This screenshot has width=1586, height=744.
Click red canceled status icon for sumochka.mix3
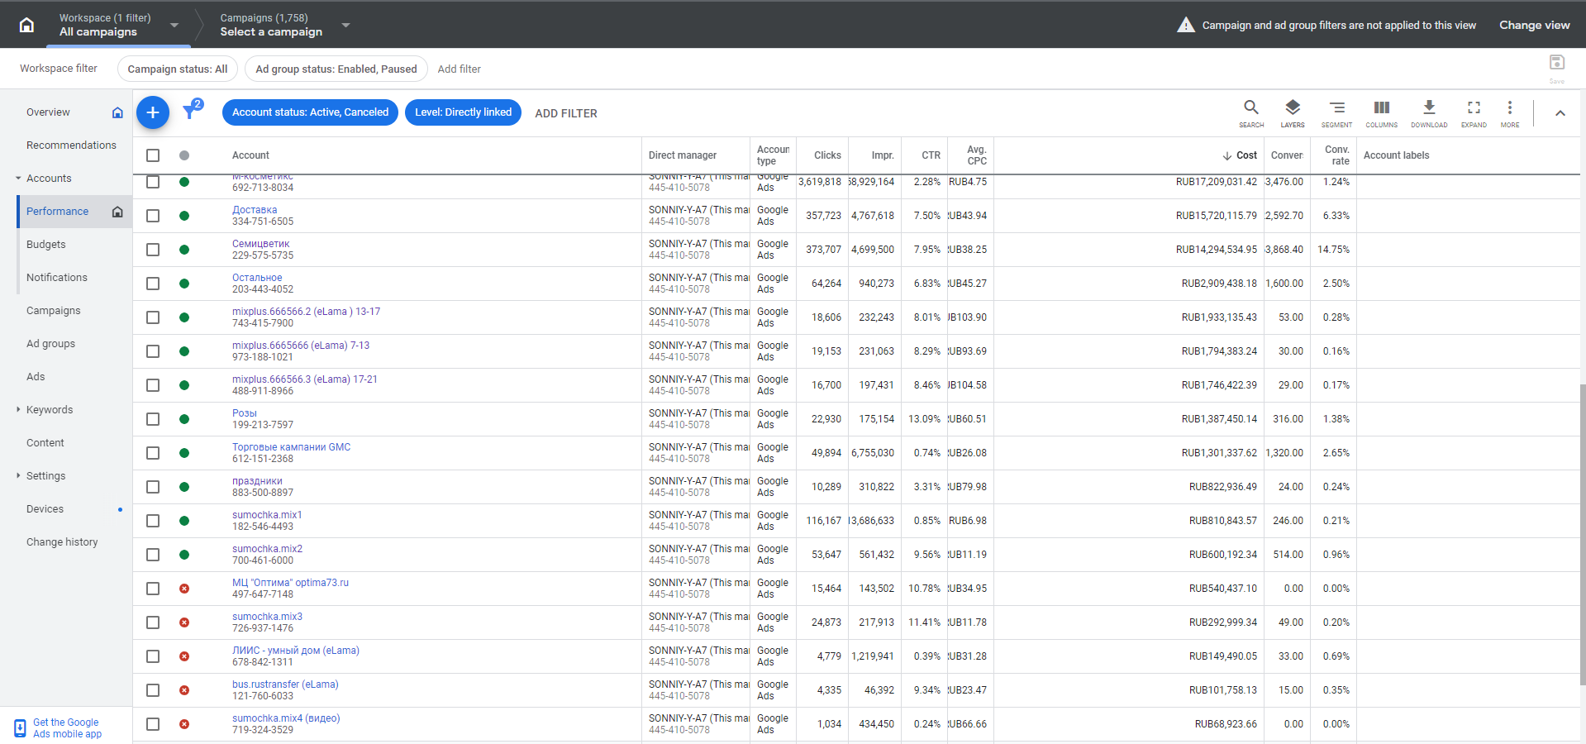(x=184, y=622)
